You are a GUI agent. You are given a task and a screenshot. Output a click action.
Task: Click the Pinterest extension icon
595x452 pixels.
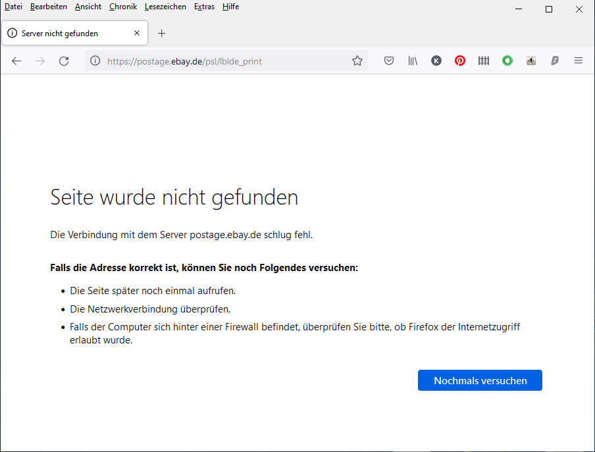tap(460, 61)
